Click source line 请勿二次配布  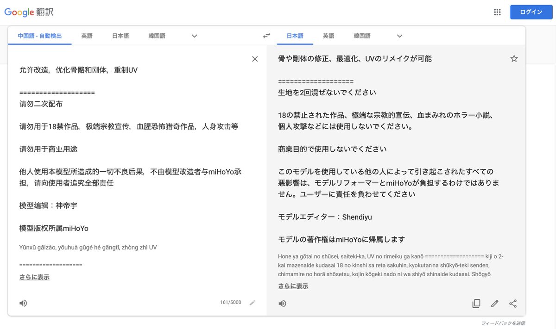point(41,104)
